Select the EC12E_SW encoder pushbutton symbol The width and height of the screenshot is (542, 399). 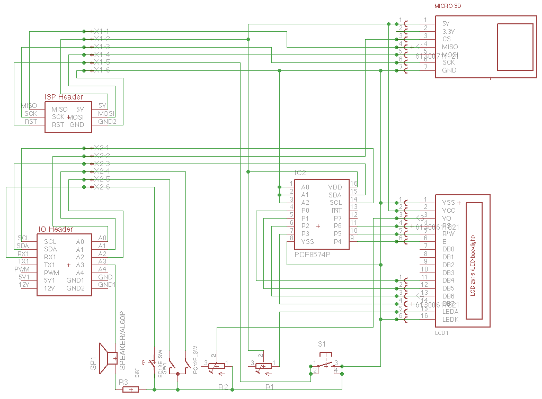tap(152, 363)
